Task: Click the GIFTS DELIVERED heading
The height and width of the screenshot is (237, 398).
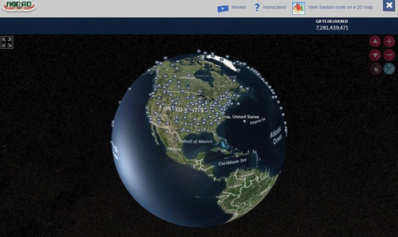Action: click(331, 22)
